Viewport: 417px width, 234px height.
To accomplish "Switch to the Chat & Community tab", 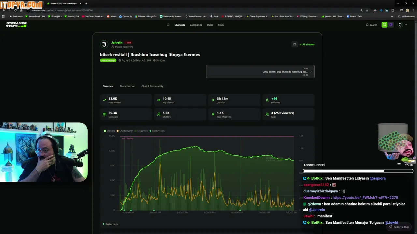I will point(152,86).
